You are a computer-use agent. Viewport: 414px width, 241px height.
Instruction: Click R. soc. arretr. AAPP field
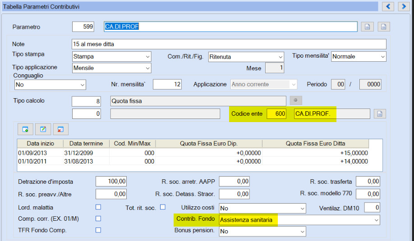234,182
